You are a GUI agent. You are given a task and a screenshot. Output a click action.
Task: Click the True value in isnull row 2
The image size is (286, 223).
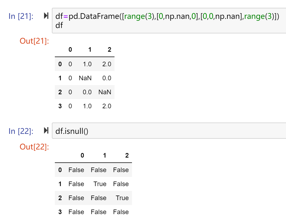[x=122, y=198]
